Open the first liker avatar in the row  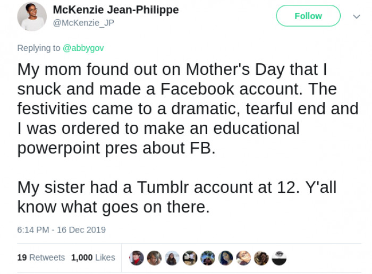coord(137,258)
